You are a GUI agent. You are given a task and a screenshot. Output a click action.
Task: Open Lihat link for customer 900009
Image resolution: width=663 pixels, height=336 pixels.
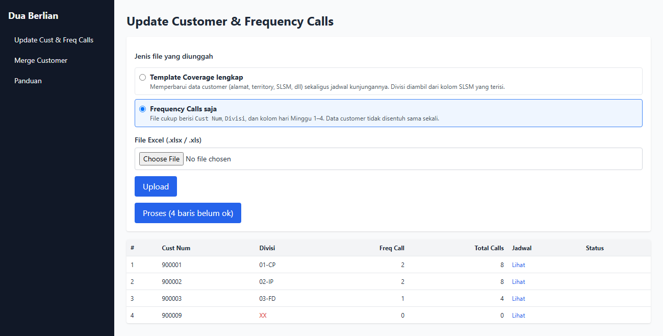pyautogui.click(x=519, y=316)
